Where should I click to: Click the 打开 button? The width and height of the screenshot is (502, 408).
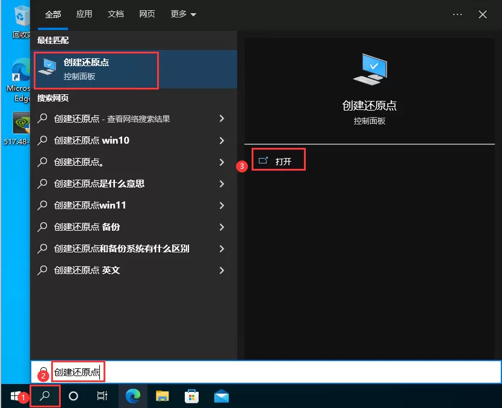(279, 159)
